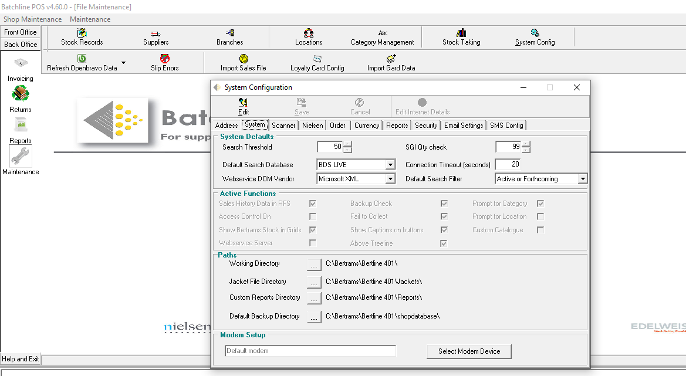Enable the Custom Catalogue checkbox
The width and height of the screenshot is (686, 376).
(x=540, y=230)
